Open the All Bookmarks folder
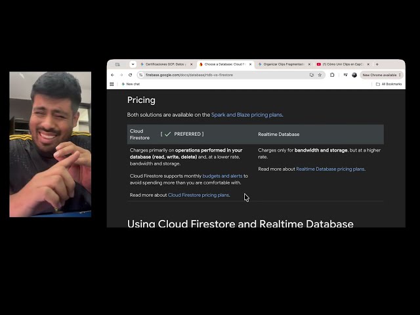The height and width of the screenshot is (315, 420). (388, 84)
